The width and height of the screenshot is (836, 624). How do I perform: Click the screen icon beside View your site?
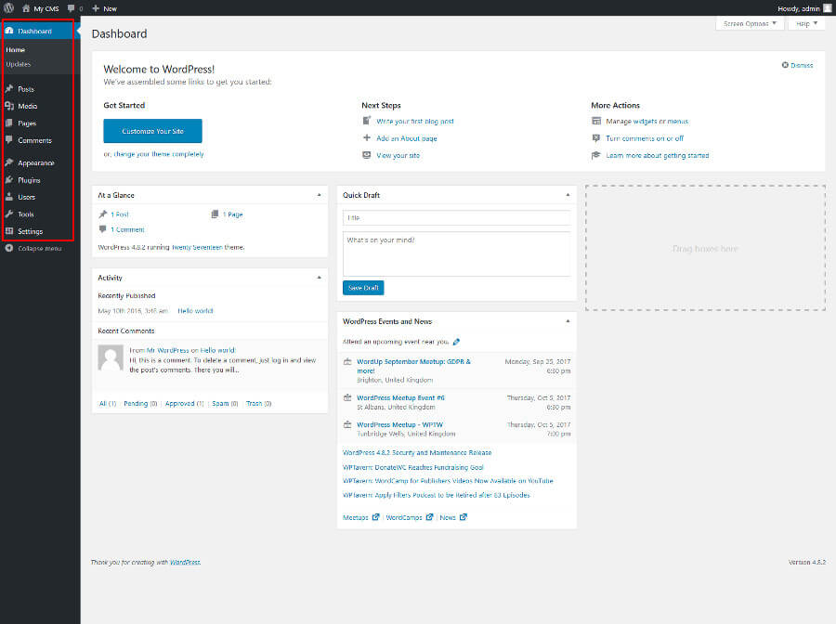[367, 155]
